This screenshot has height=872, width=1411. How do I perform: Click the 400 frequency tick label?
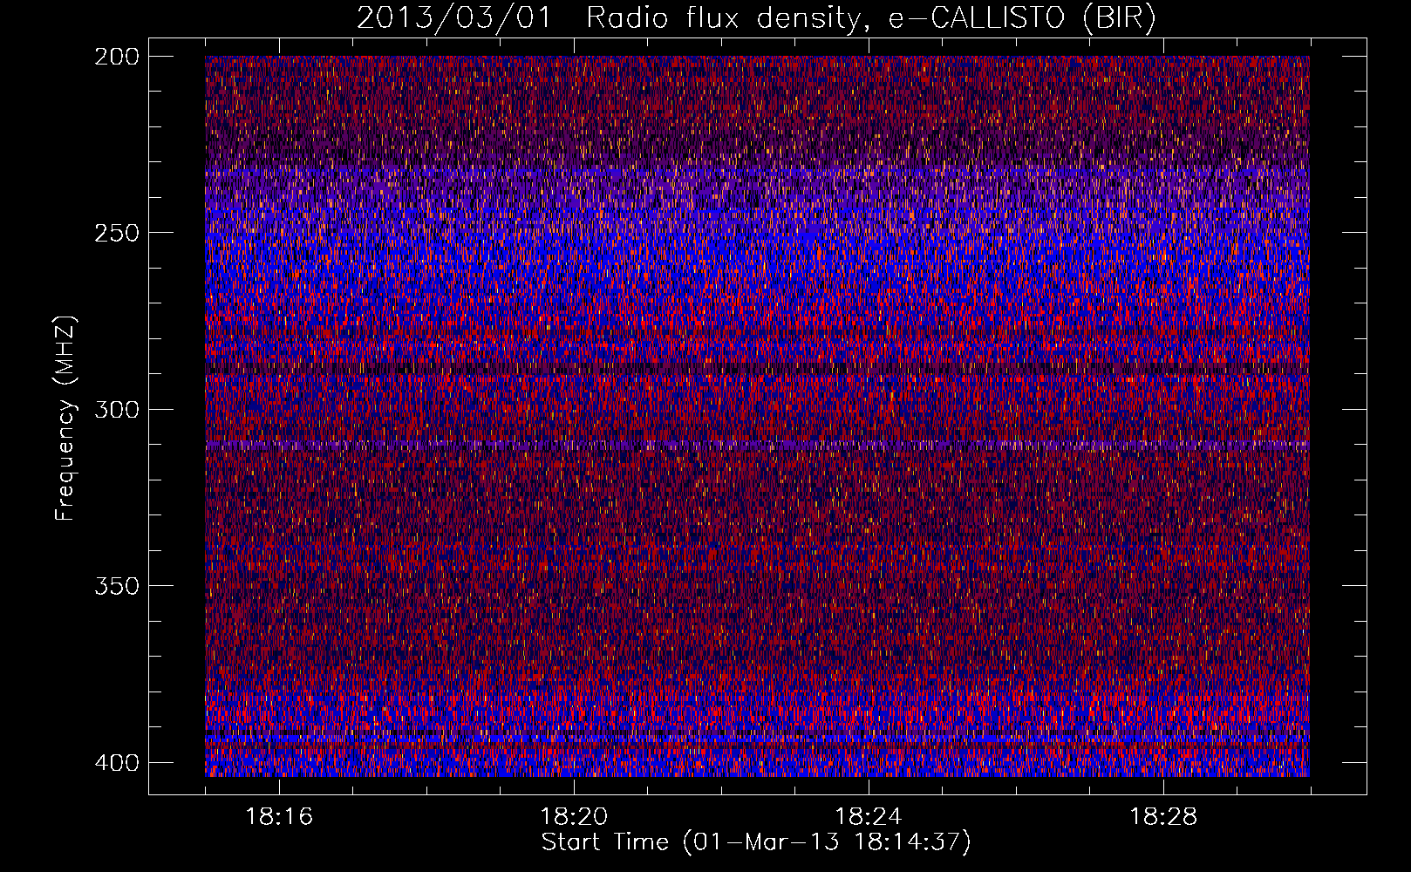click(116, 763)
